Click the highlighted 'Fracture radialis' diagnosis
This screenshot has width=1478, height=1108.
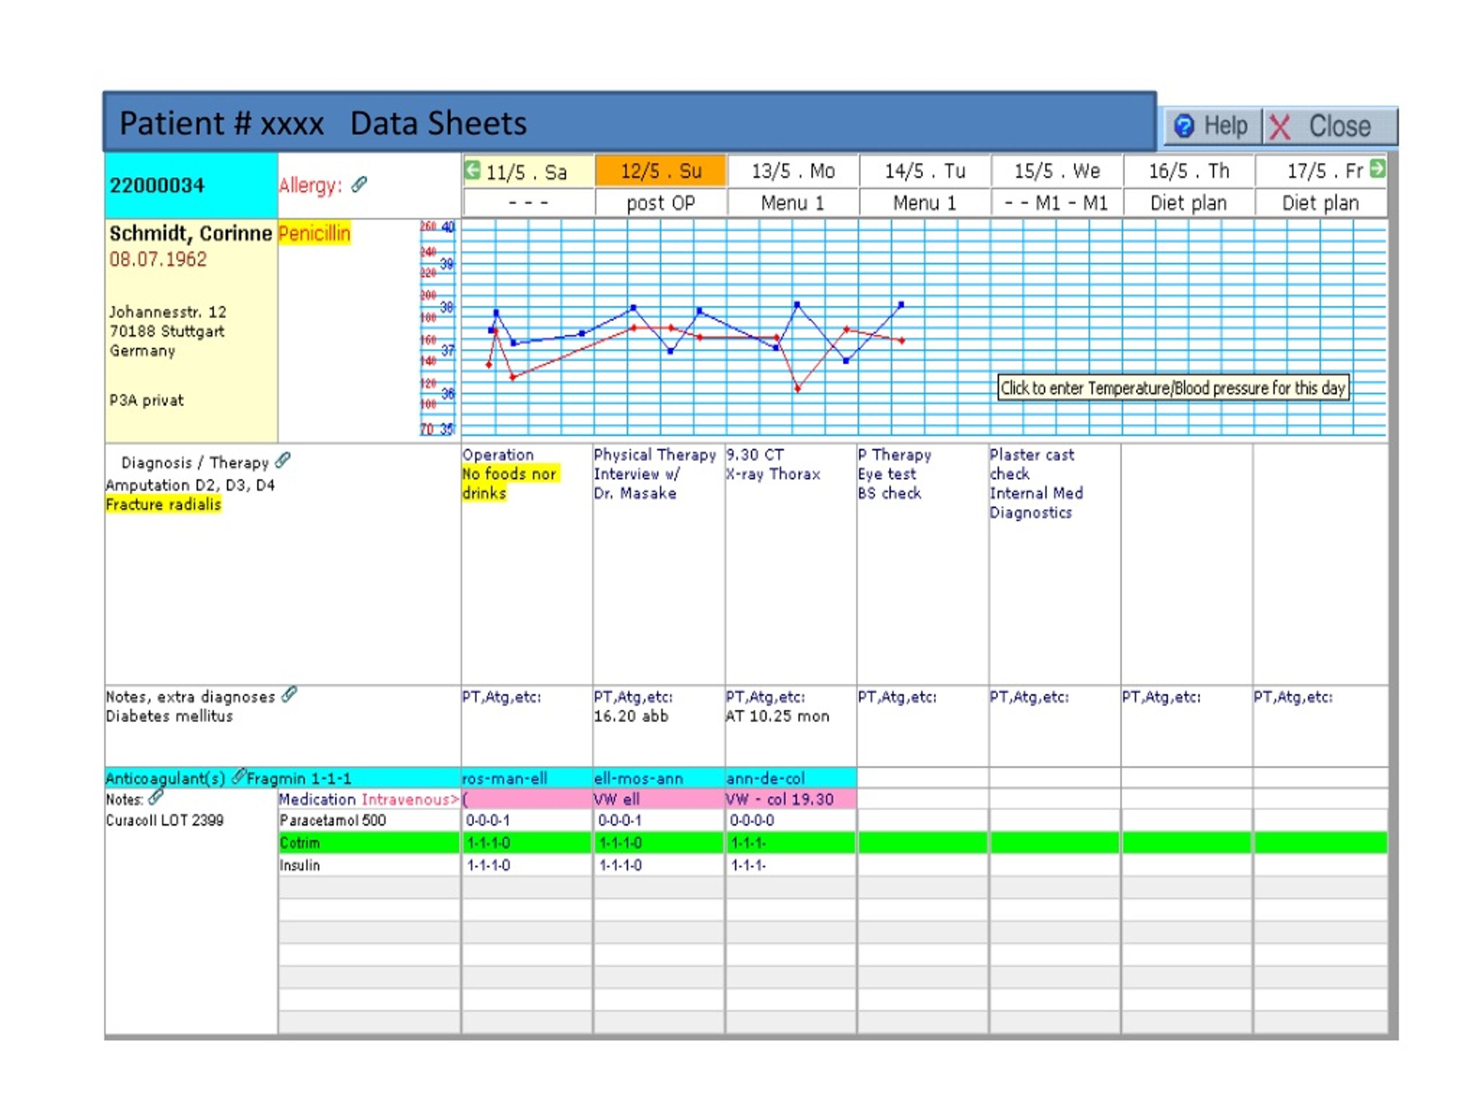[163, 504]
